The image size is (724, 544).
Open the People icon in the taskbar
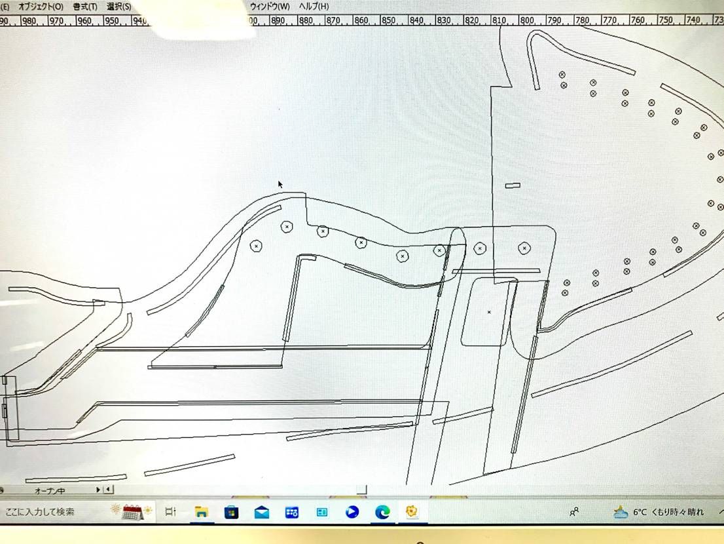(574, 512)
